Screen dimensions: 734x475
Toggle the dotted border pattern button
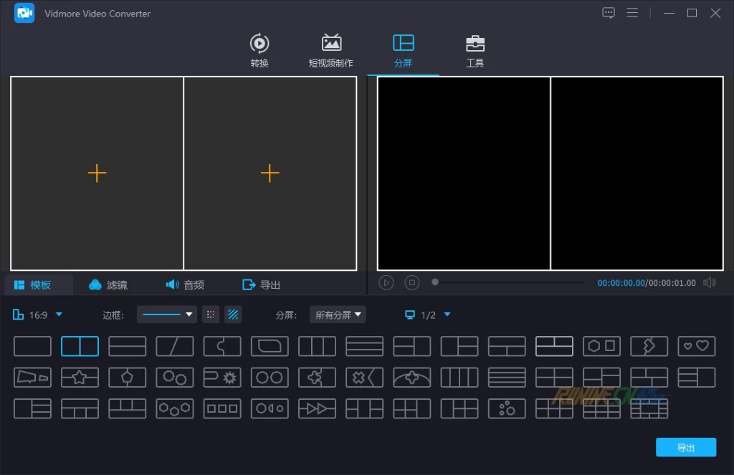tap(210, 315)
